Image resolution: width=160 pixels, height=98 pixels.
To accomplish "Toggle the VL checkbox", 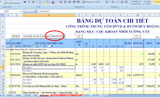I will pos(34,46).
